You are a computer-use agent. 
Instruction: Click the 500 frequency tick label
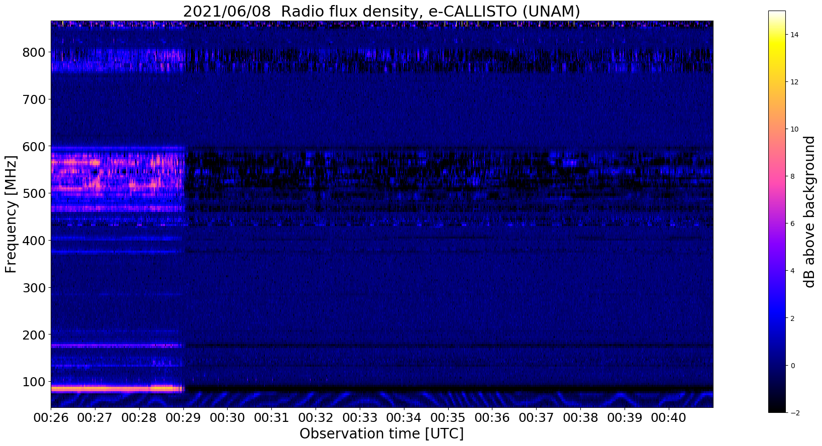(34, 193)
